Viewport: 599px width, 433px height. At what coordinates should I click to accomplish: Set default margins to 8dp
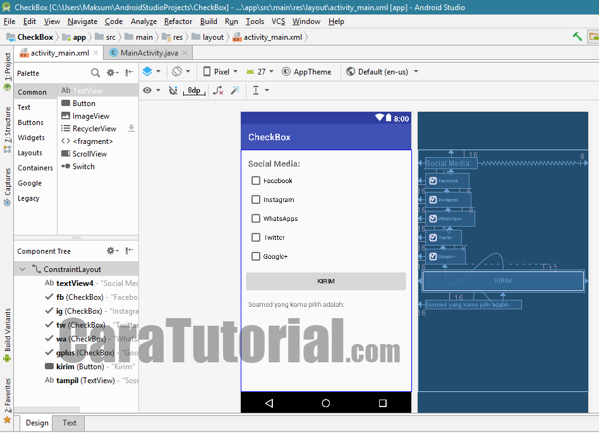pos(194,90)
